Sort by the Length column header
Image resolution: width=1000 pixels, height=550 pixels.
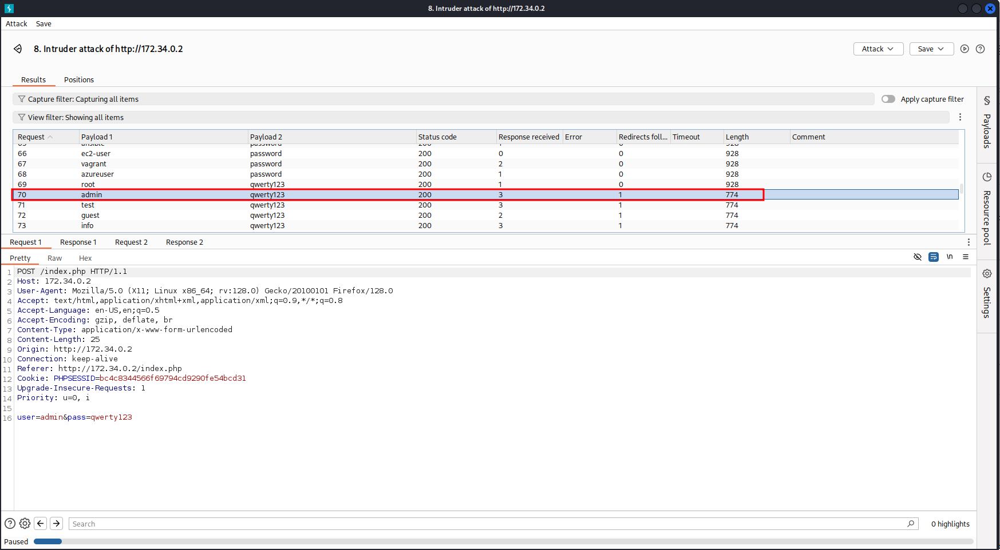tap(757, 137)
